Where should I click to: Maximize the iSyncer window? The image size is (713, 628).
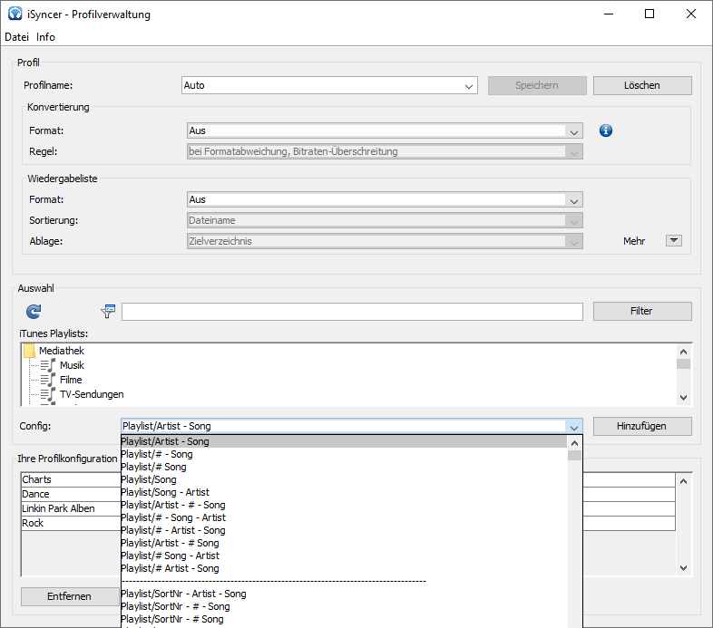pyautogui.click(x=650, y=14)
